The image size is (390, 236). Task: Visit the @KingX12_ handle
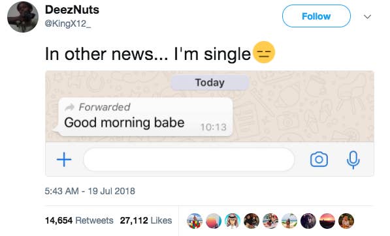(67, 23)
